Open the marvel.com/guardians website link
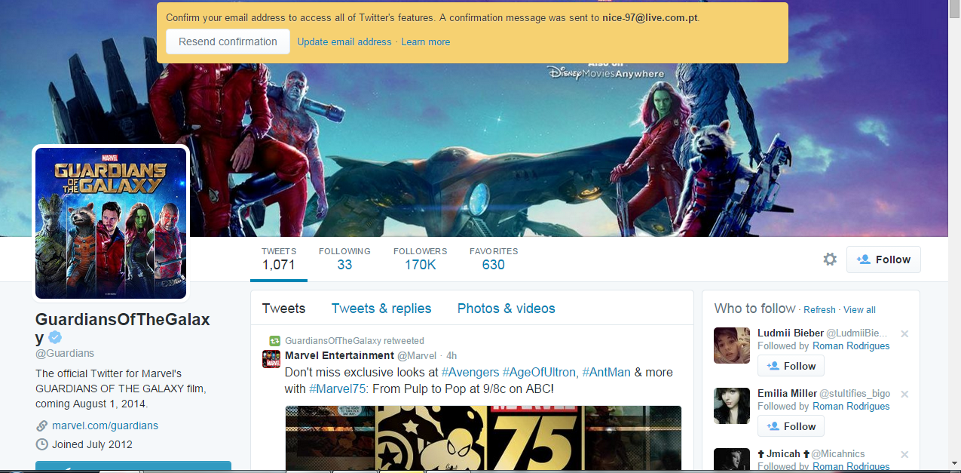961x473 pixels. 105,425
